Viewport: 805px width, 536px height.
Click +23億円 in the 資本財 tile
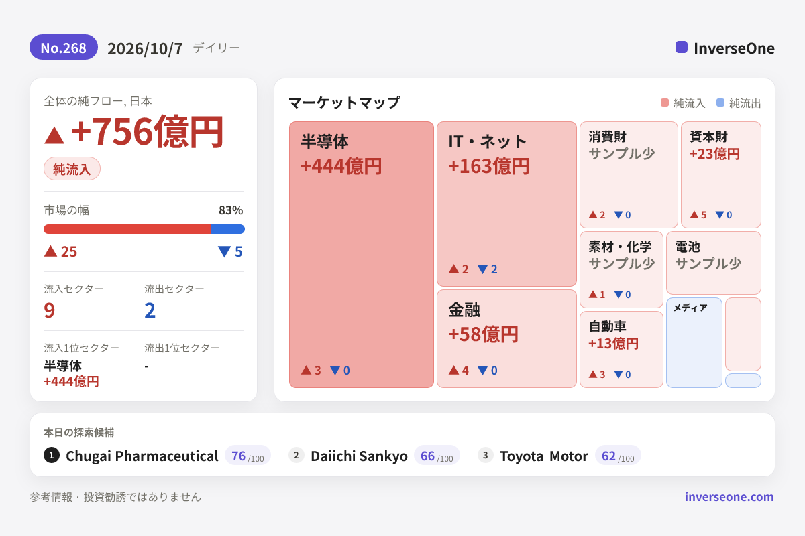click(714, 154)
